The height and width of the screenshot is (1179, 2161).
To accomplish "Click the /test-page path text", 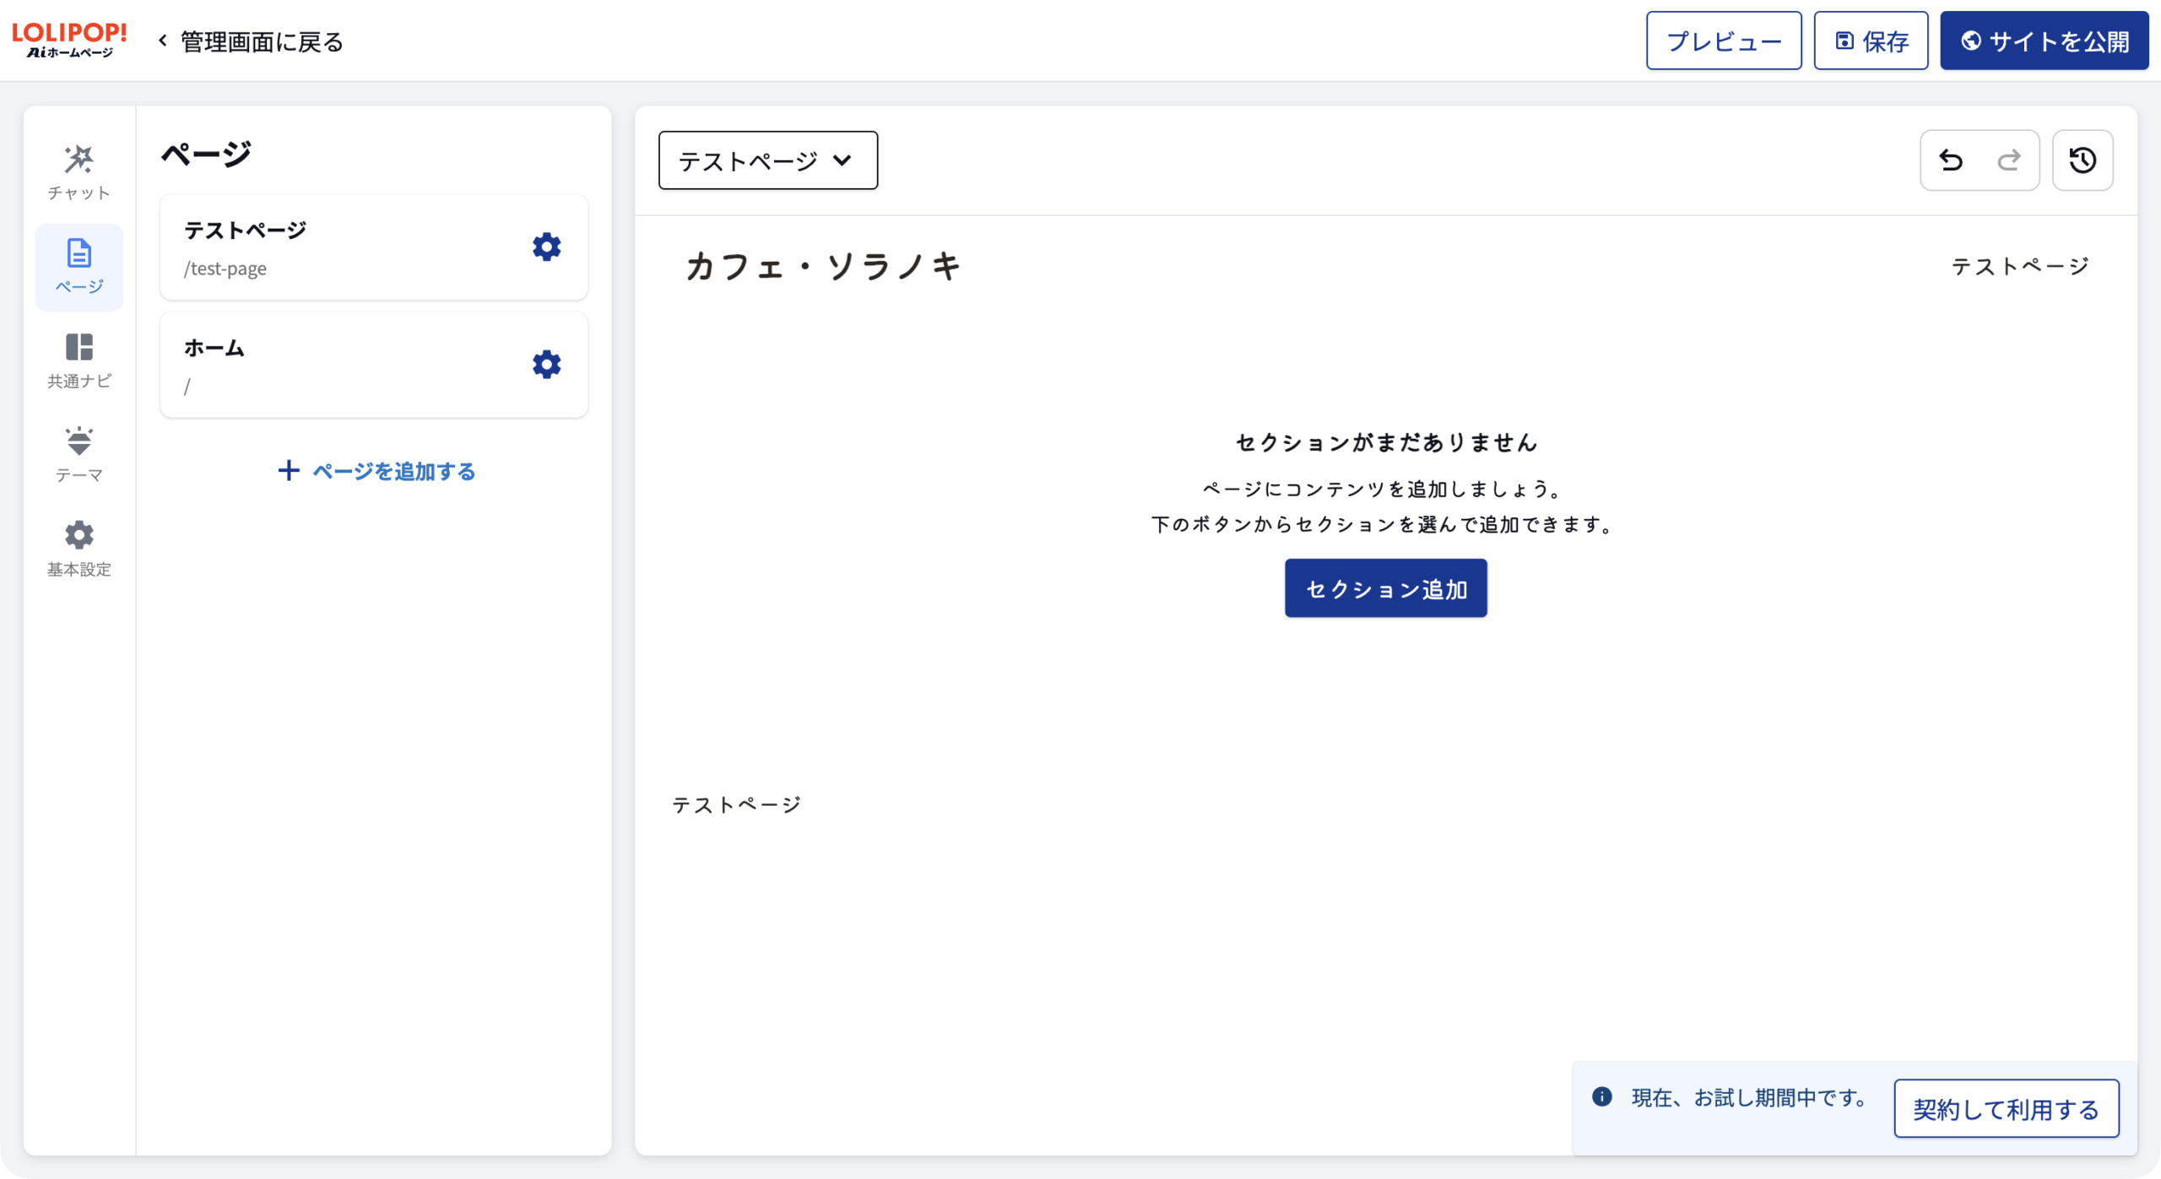I will (x=225, y=268).
